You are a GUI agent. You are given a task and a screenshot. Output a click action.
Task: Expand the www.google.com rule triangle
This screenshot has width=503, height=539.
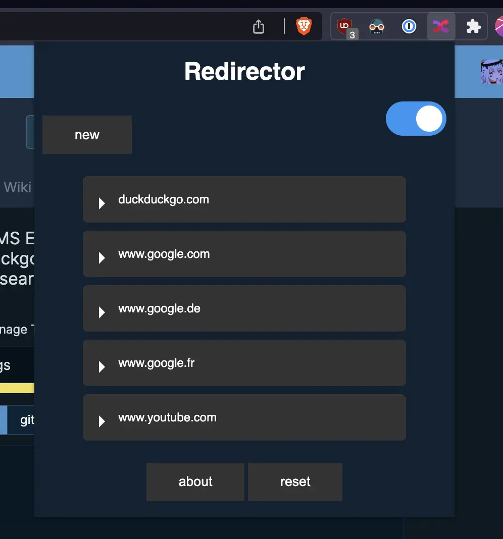click(x=102, y=258)
